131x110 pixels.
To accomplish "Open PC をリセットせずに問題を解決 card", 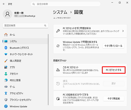I will pyautogui.click(x=90, y=31).
